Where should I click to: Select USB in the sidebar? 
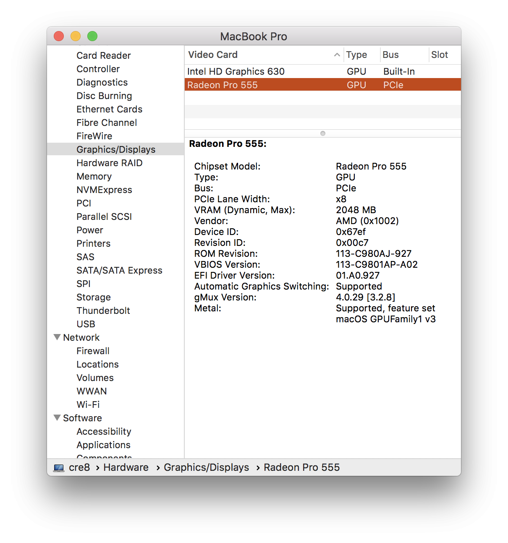86,324
